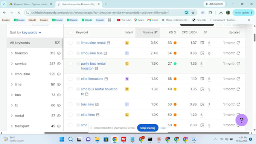Open File Explorer from the taskbar
Screen dimensions: 256x144
point(97,139)
